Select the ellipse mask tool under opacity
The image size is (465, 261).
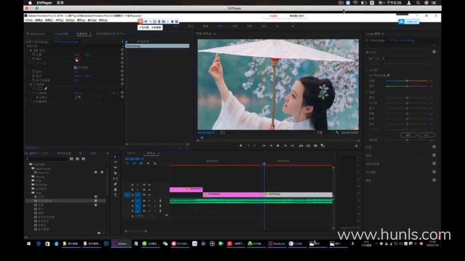coord(35,88)
